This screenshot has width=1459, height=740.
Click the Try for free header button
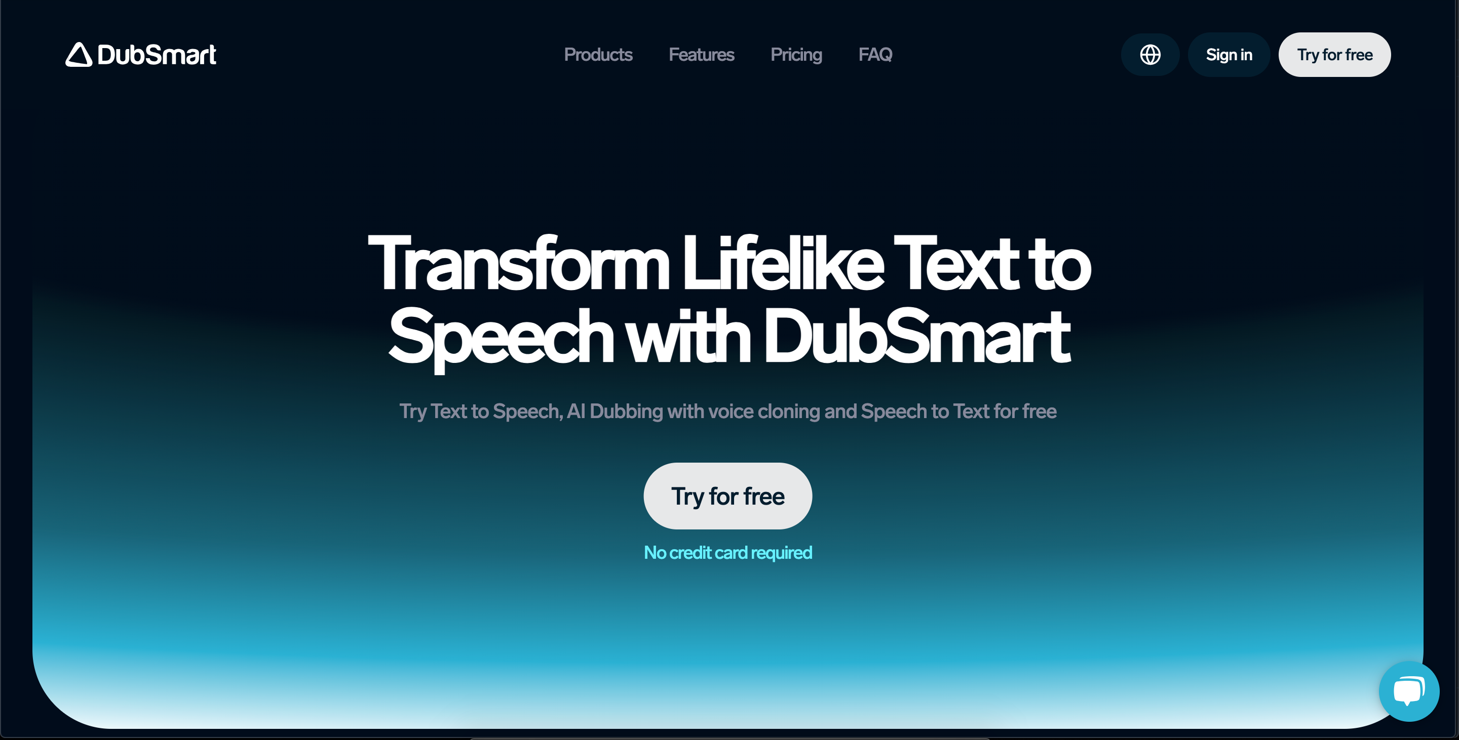pos(1335,55)
